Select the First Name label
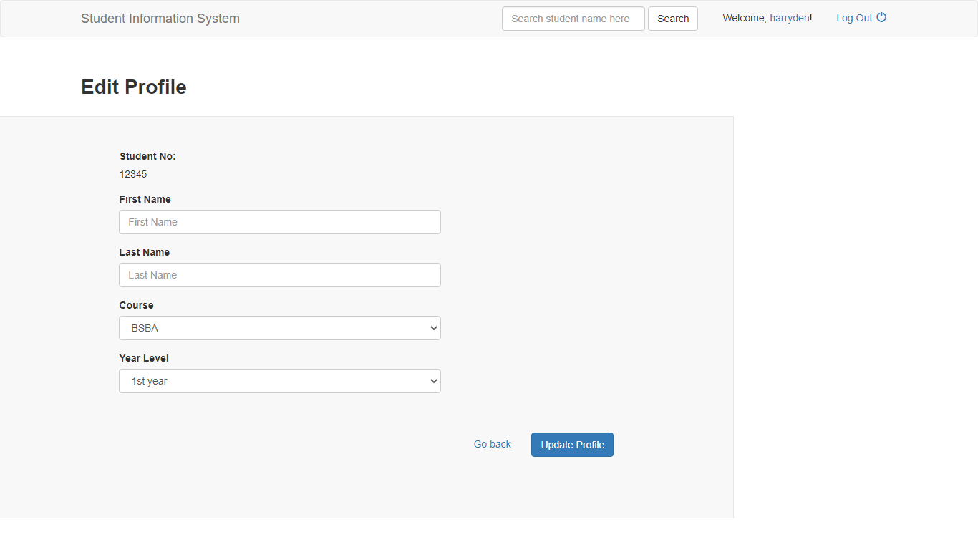Image resolution: width=978 pixels, height=550 pixels. (x=145, y=199)
